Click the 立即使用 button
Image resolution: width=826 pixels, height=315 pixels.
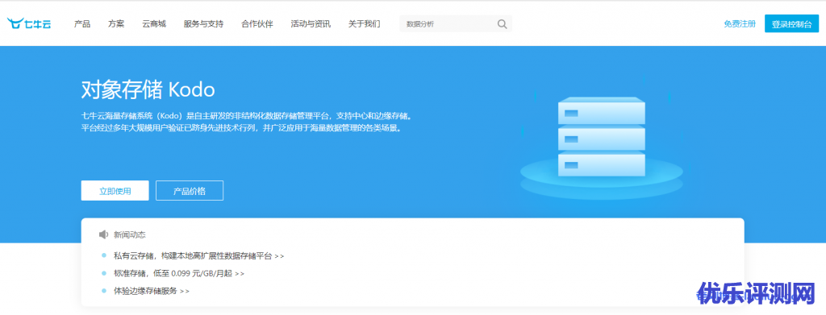[115, 191]
